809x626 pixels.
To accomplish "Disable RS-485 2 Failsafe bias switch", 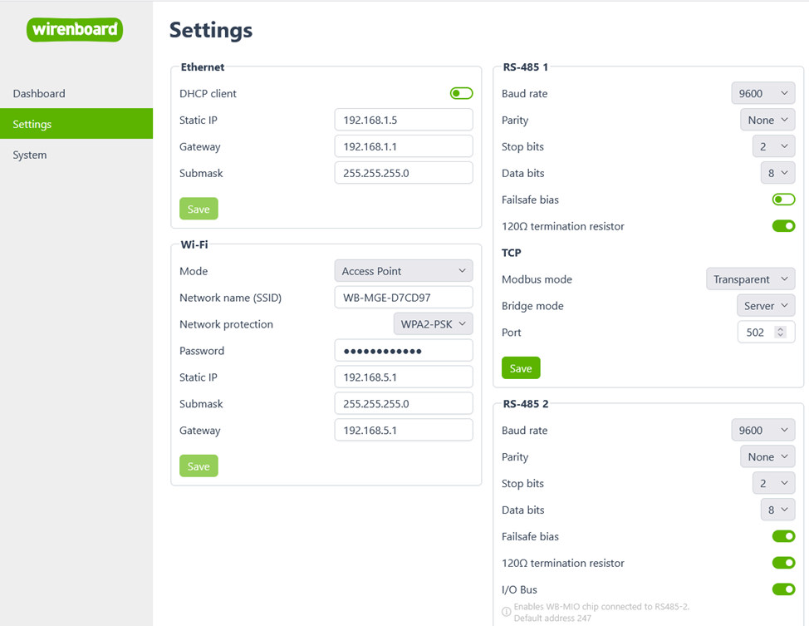I will [x=783, y=536].
